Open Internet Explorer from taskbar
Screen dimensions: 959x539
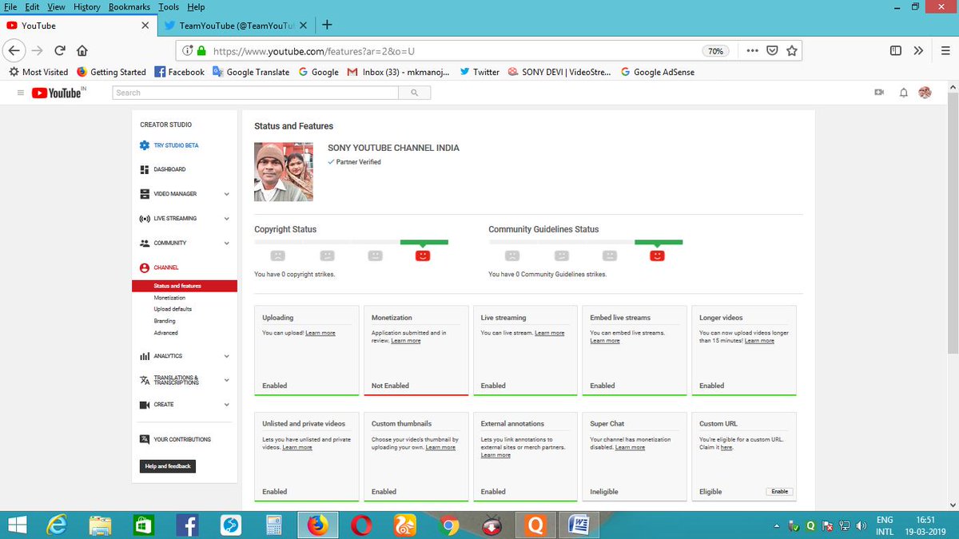tap(58, 525)
